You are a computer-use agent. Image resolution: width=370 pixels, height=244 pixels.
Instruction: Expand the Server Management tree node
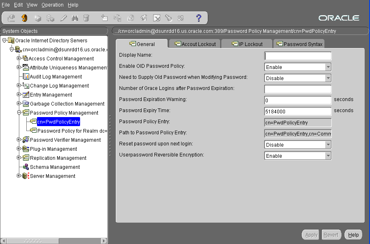18,176
